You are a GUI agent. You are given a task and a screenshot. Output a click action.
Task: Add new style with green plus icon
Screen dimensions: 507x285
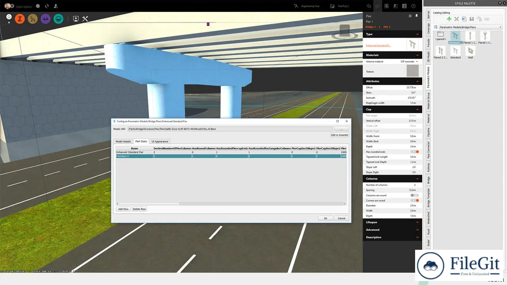[449, 19]
